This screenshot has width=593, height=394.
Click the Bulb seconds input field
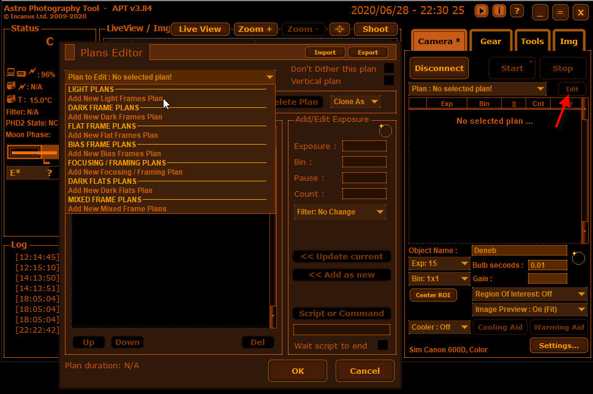(547, 265)
